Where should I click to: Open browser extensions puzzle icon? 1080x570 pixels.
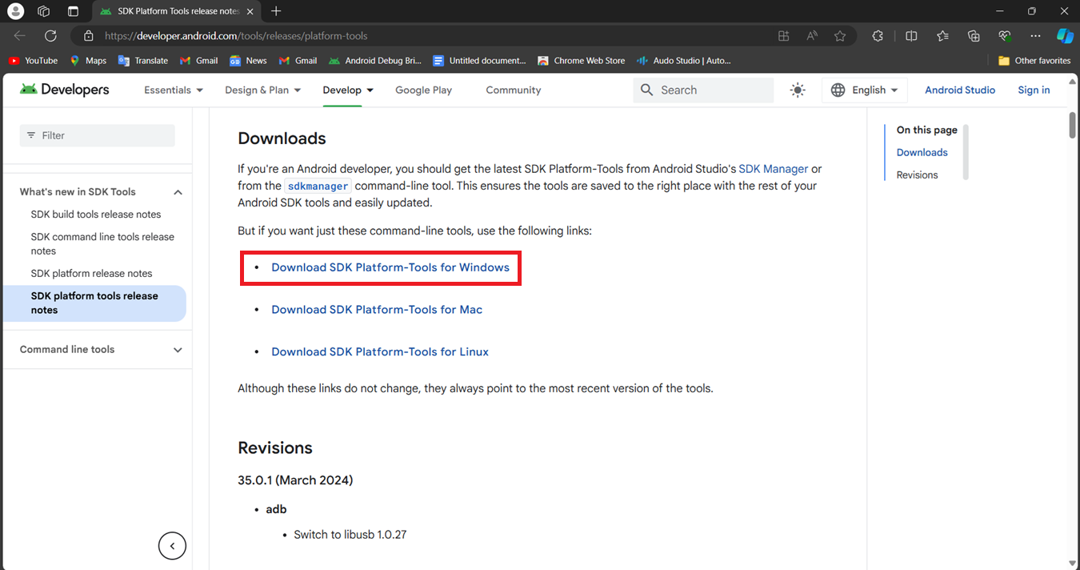pyautogui.click(x=878, y=36)
